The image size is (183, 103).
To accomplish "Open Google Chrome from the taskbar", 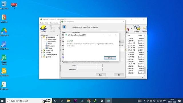I will pyautogui.click(x=89, y=101).
